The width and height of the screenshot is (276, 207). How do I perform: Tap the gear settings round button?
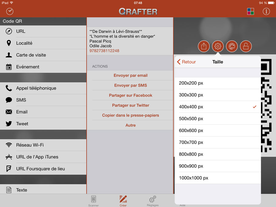pos(218,46)
